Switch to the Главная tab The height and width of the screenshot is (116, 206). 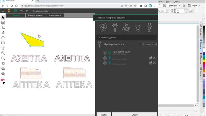16,15
